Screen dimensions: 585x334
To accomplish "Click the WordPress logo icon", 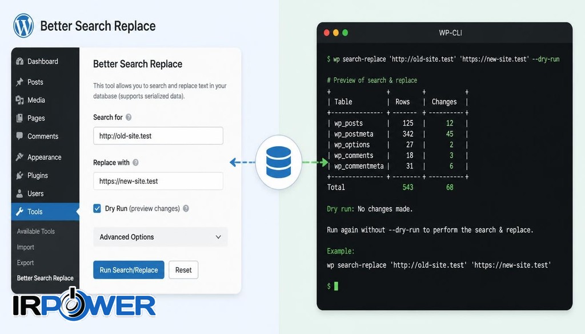I will coord(23,25).
